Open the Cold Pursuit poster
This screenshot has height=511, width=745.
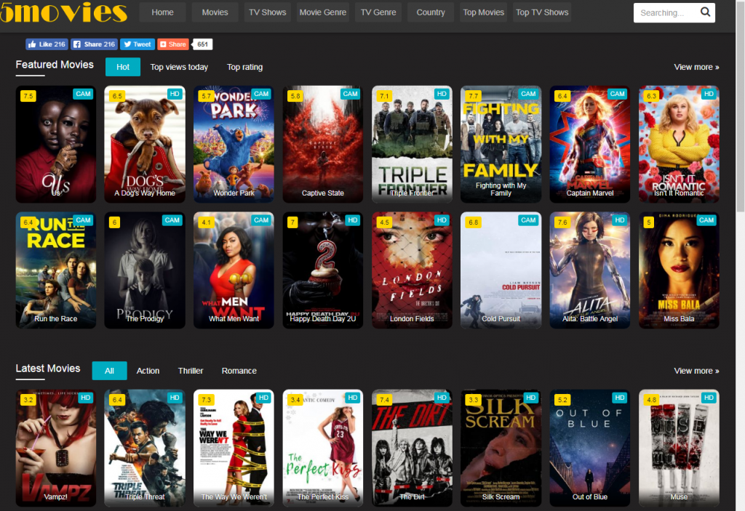(501, 270)
